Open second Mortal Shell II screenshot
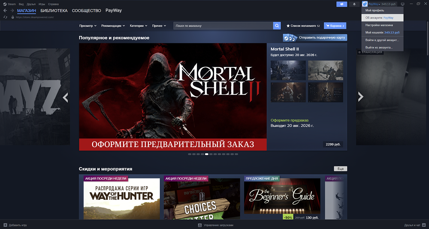 [x=326, y=70]
